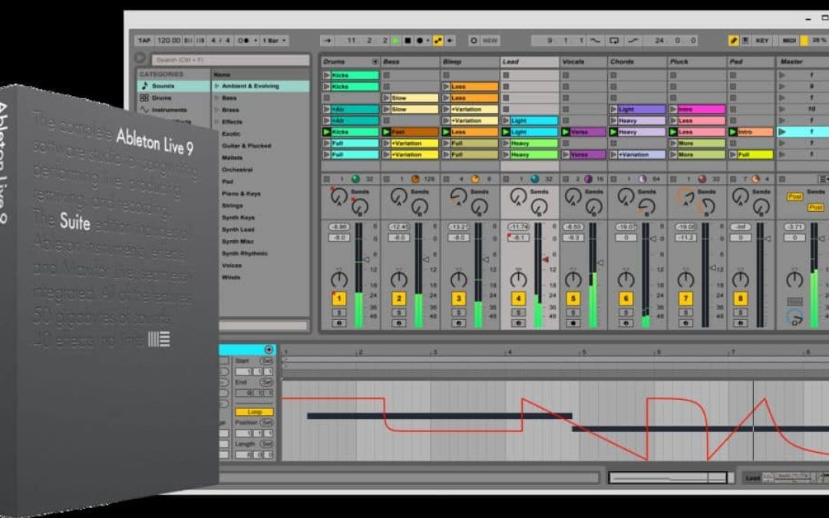
Task: Click the Vocals track pan knob
Action: coord(573,279)
